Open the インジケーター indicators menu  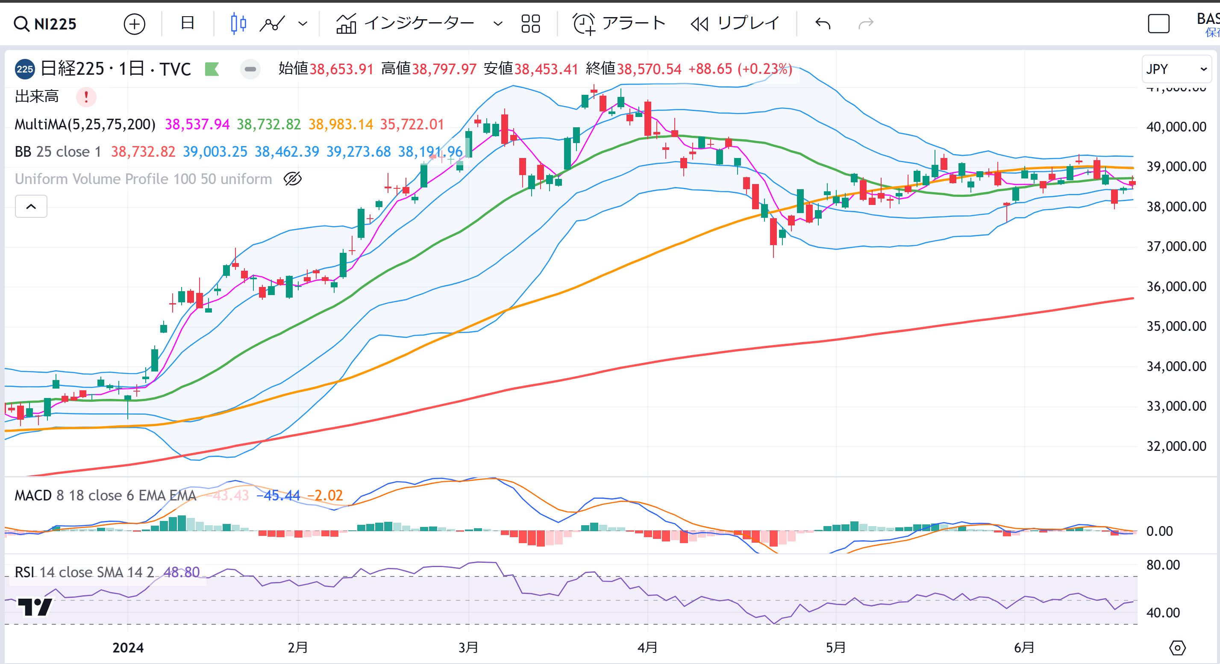click(405, 23)
